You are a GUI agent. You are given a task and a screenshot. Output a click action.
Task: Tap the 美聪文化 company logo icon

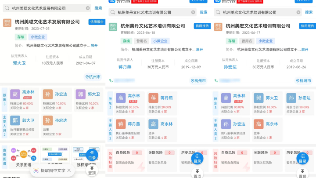coord(7,23)
